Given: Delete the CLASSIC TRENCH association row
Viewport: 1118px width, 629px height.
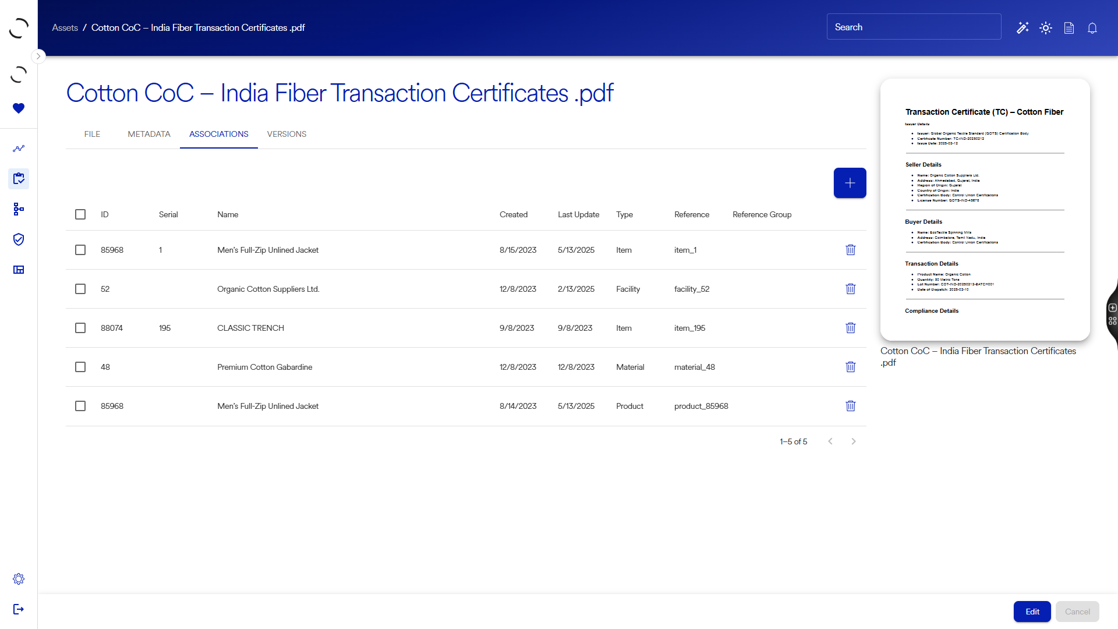Looking at the screenshot, I should pos(850,328).
